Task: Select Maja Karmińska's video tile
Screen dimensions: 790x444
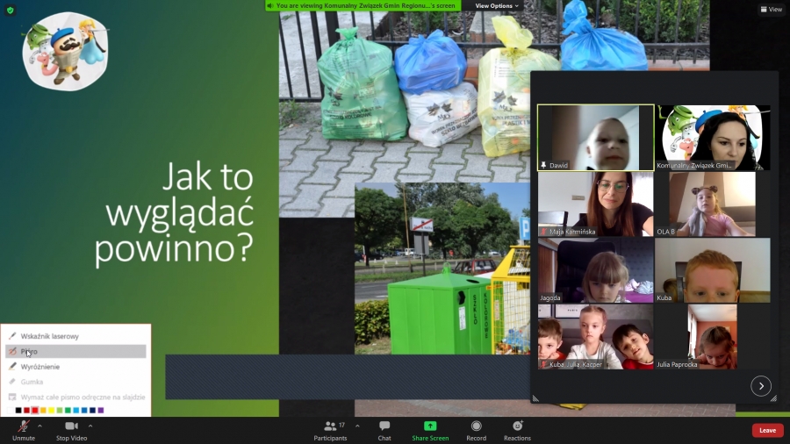Action: tap(595, 204)
